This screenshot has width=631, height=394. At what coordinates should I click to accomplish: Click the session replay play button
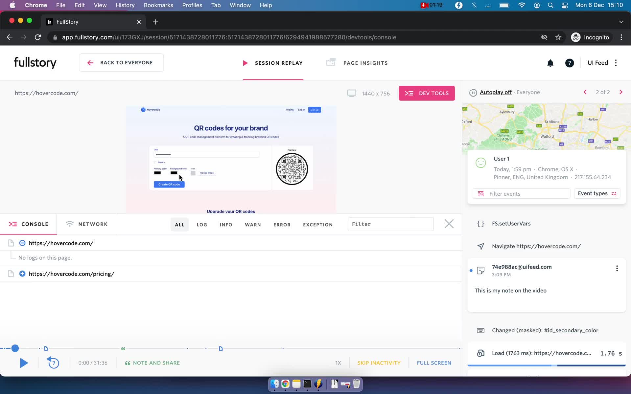pyautogui.click(x=24, y=363)
